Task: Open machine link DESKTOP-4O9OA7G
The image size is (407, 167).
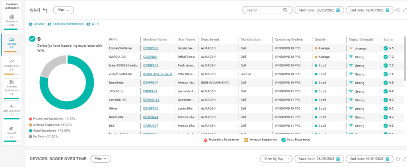Action: pos(157,74)
